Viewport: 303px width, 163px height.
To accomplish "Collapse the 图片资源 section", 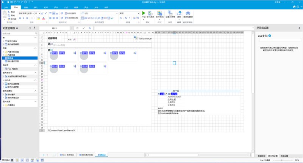I will [x=35, y=101].
